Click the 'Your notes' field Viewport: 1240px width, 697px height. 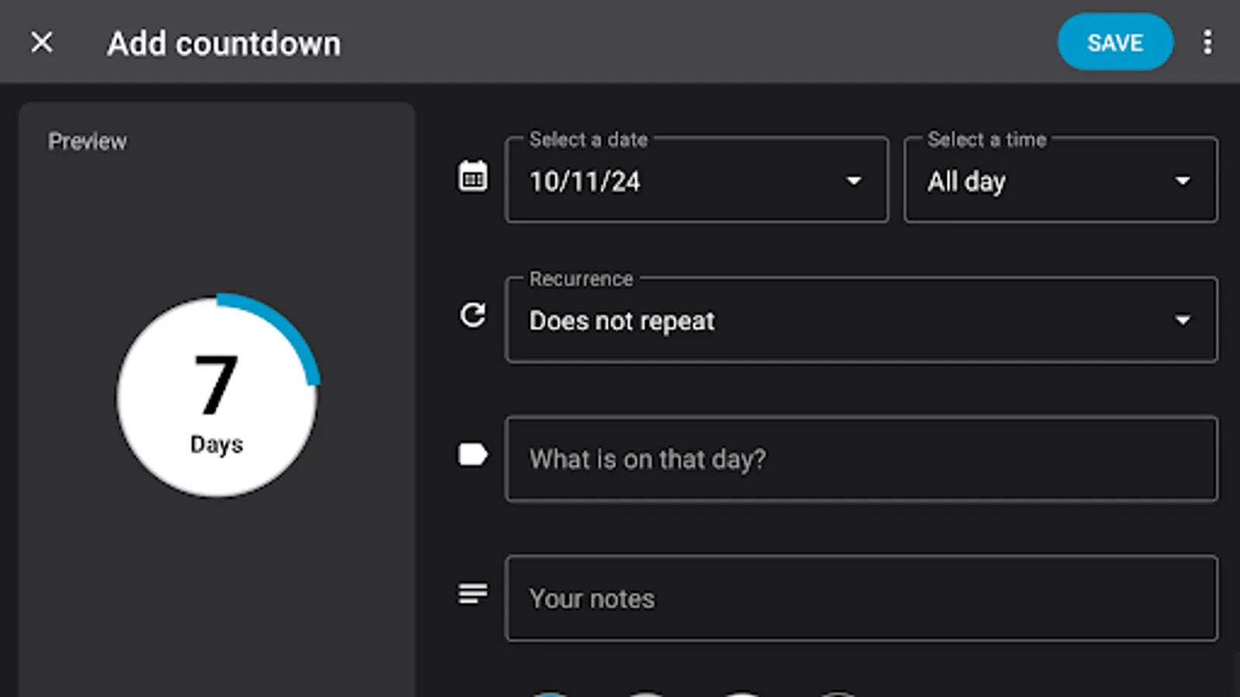861,598
